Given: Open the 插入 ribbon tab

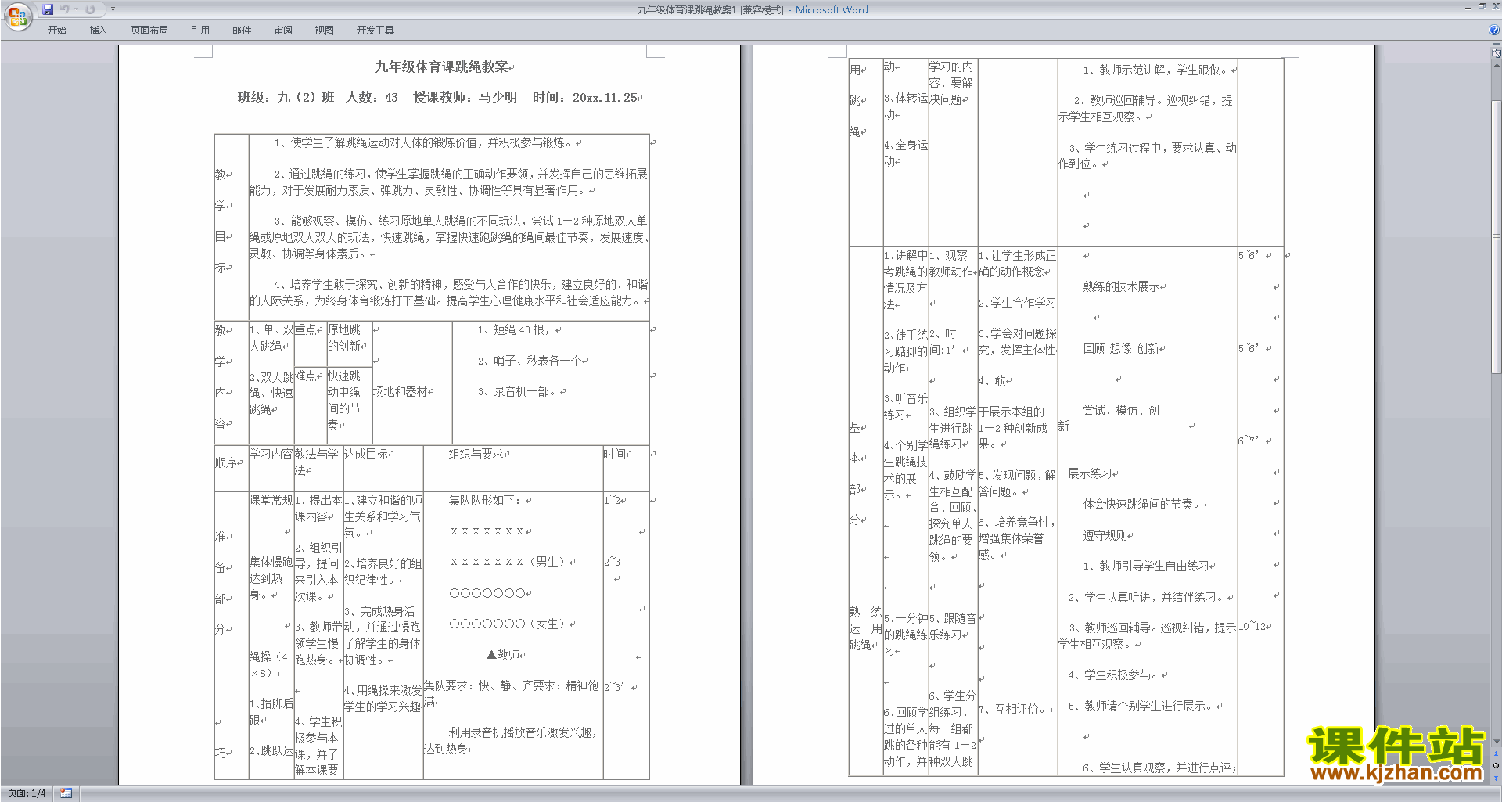Looking at the screenshot, I should pyautogui.click(x=98, y=30).
